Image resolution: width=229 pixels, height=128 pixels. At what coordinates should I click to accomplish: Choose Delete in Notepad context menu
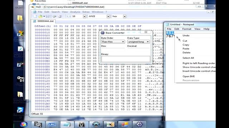pos(186,53)
